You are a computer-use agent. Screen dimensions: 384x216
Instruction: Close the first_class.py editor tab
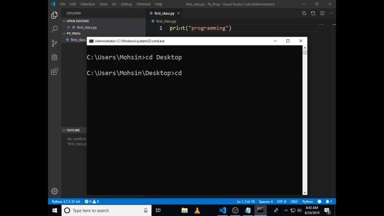[x=179, y=13]
